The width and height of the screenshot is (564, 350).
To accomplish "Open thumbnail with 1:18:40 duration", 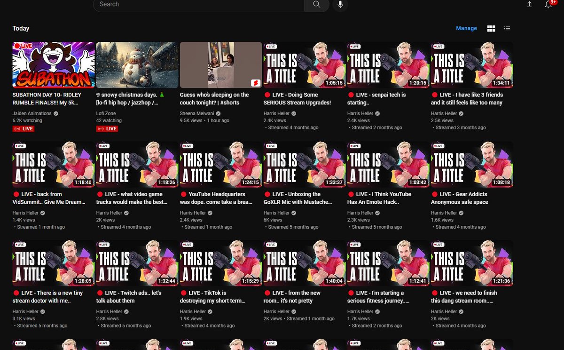I will (x=53, y=164).
